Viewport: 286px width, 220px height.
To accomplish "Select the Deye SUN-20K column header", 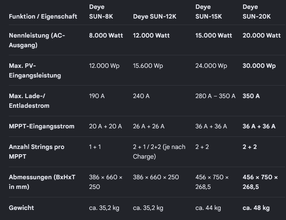I will point(257,11).
